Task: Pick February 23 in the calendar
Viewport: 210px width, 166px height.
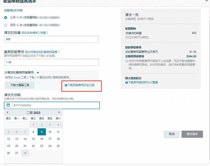Action: click(42, 146)
